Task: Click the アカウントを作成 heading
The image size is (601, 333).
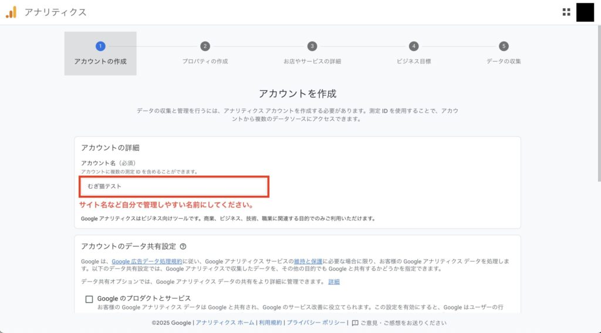Action: click(x=298, y=94)
